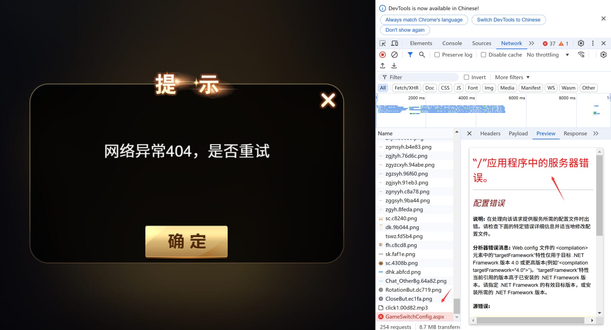Screen dimensions: 611x330
Task: Open the network search panel
Action: 422,54
